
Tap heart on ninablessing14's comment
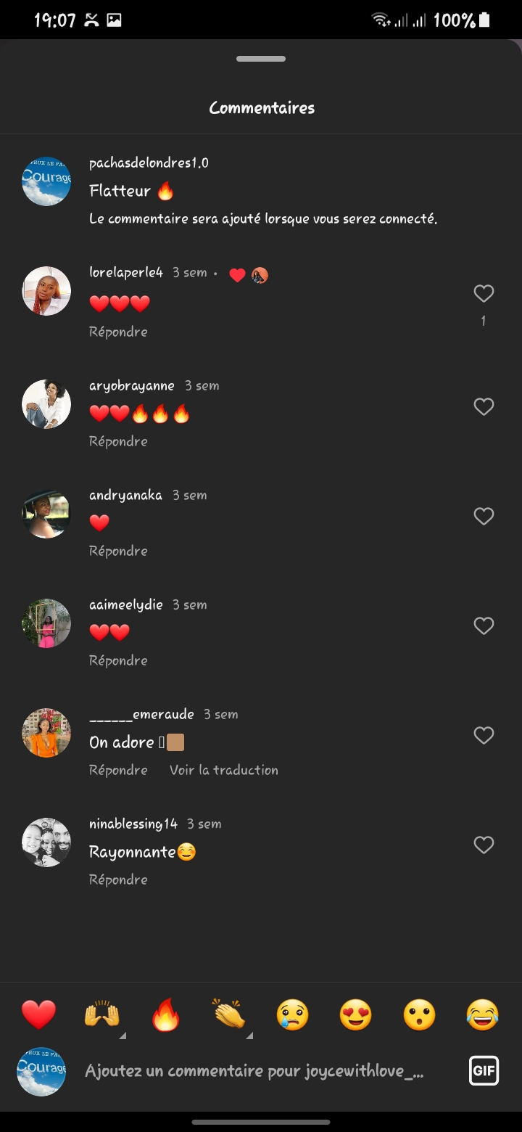click(484, 845)
